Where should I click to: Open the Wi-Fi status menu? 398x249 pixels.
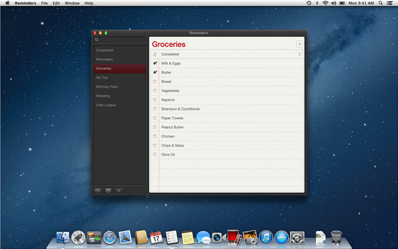pyautogui.click(x=325, y=3)
